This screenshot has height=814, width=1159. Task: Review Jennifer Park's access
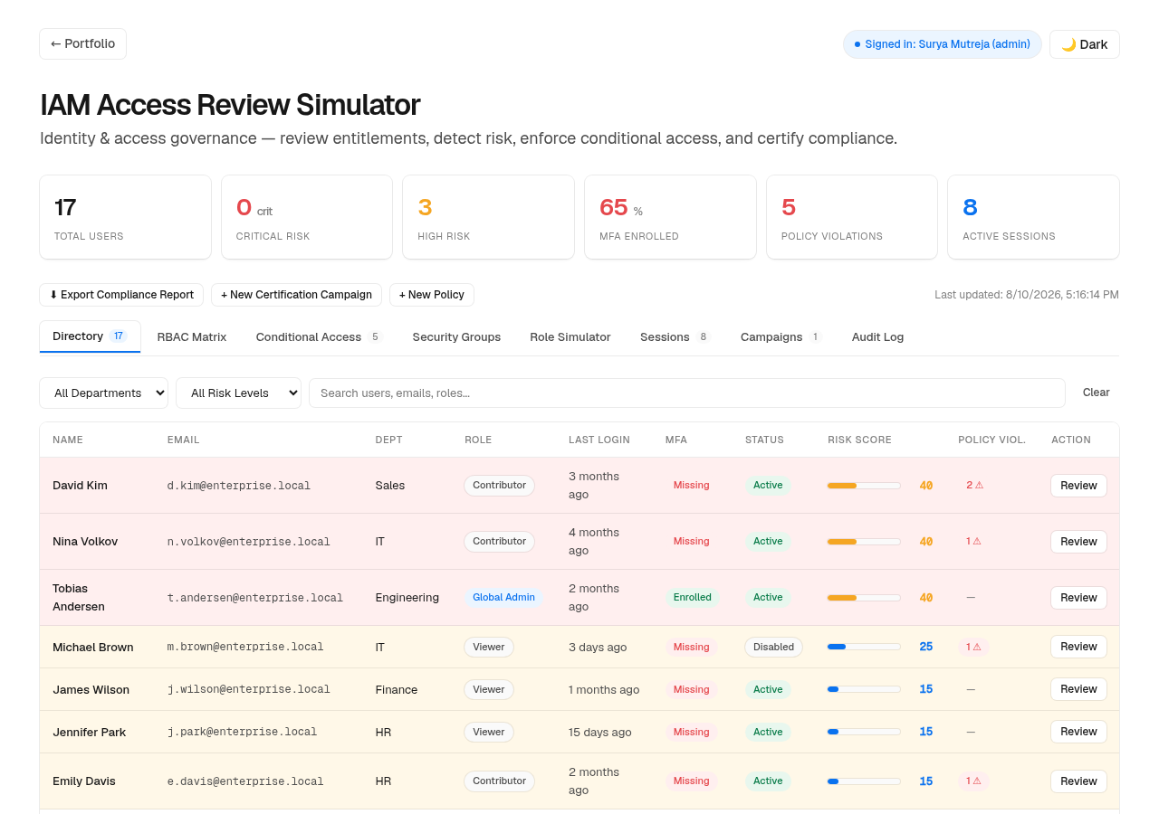pyautogui.click(x=1078, y=732)
